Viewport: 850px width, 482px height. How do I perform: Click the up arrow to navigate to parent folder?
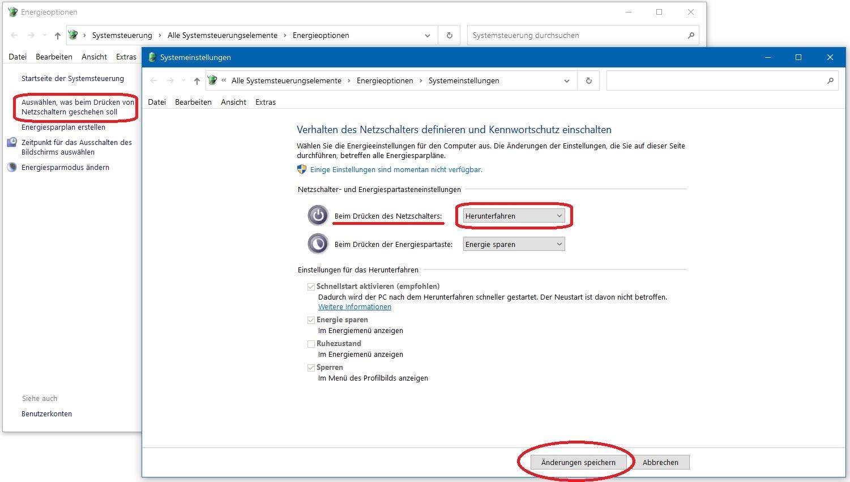pyautogui.click(x=197, y=80)
